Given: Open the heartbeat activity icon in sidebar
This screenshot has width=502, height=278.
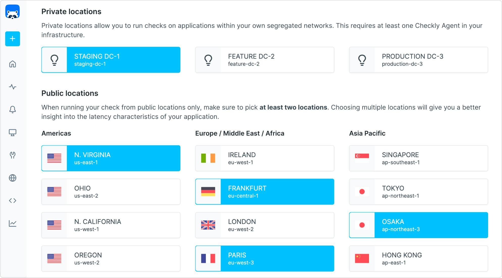Looking at the screenshot, I should (x=12, y=87).
